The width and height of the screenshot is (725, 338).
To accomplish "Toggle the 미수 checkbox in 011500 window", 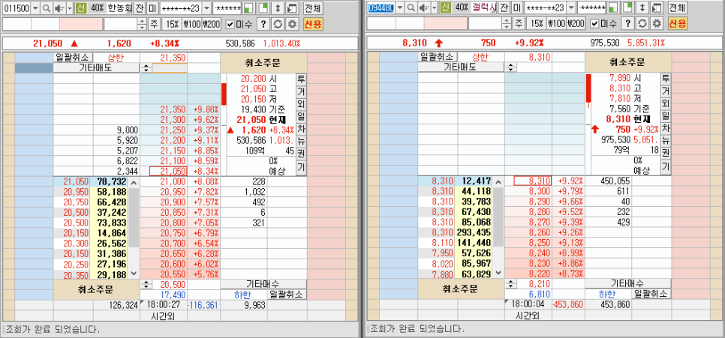I will pyautogui.click(x=230, y=24).
